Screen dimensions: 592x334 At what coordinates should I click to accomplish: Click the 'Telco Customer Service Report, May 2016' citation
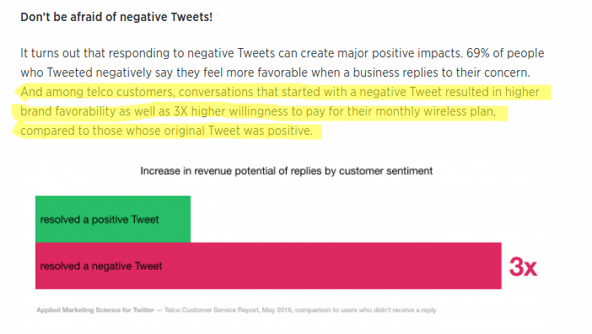click(x=228, y=310)
